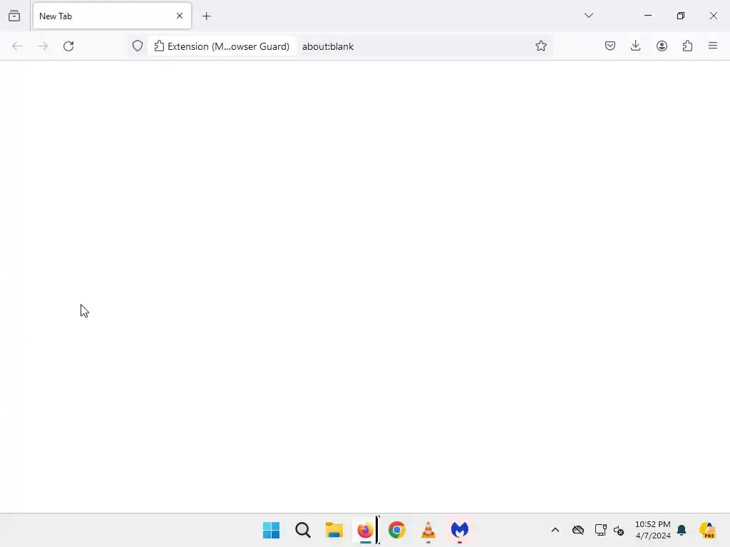730x547 pixels.
Task: Go back one page arrow
Action: point(17,46)
